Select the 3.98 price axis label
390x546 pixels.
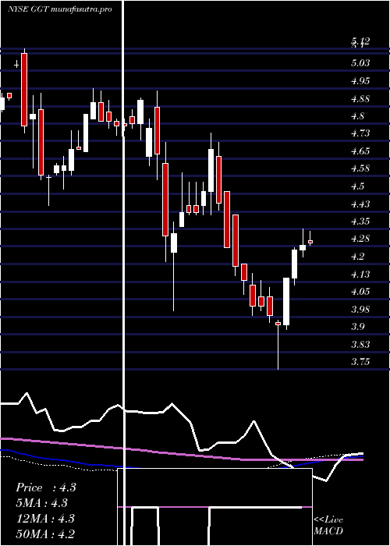click(360, 309)
